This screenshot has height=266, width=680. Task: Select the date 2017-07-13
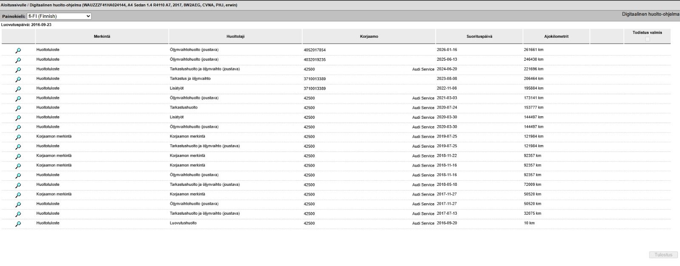[x=447, y=213]
